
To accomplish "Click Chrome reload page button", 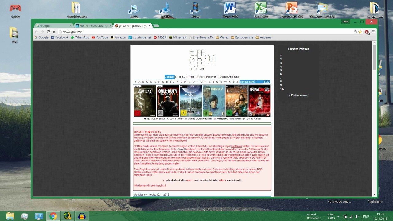I will tap(48, 32).
